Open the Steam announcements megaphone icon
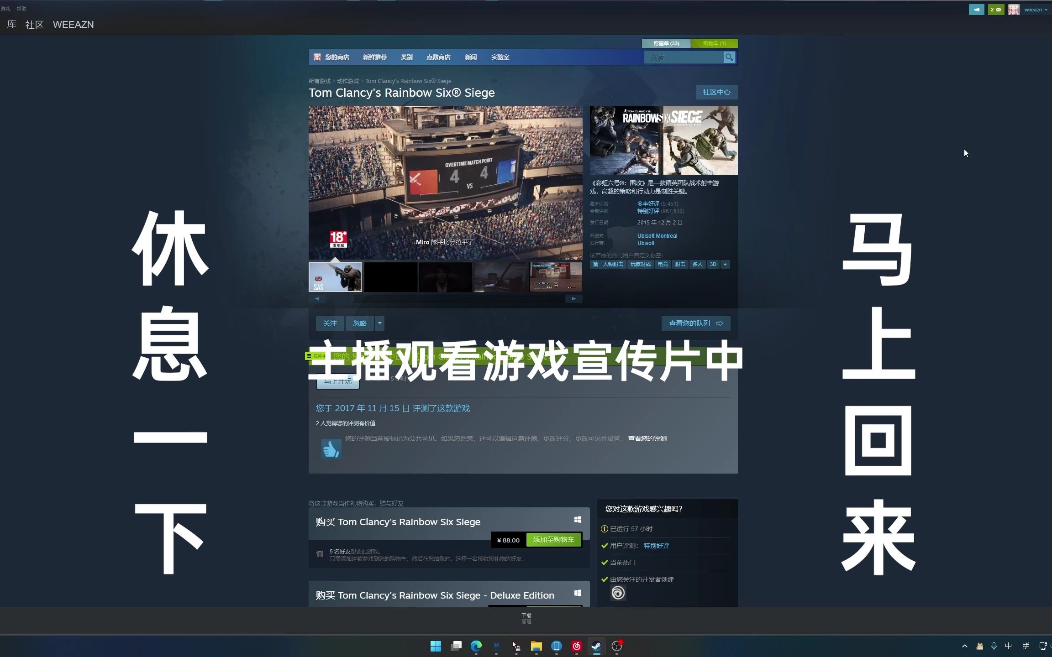 pos(976,10)
